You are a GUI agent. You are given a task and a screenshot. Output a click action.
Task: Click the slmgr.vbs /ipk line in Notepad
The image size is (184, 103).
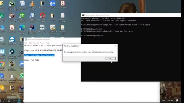click(43, 50)
